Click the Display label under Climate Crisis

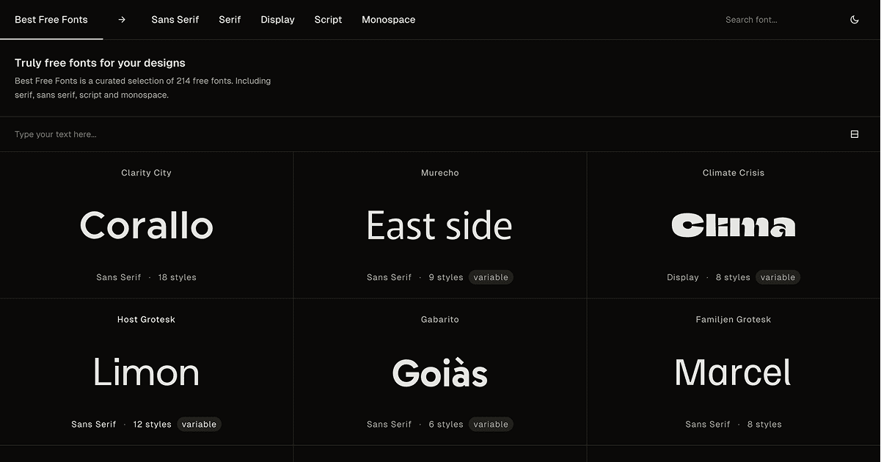[683, 277]
